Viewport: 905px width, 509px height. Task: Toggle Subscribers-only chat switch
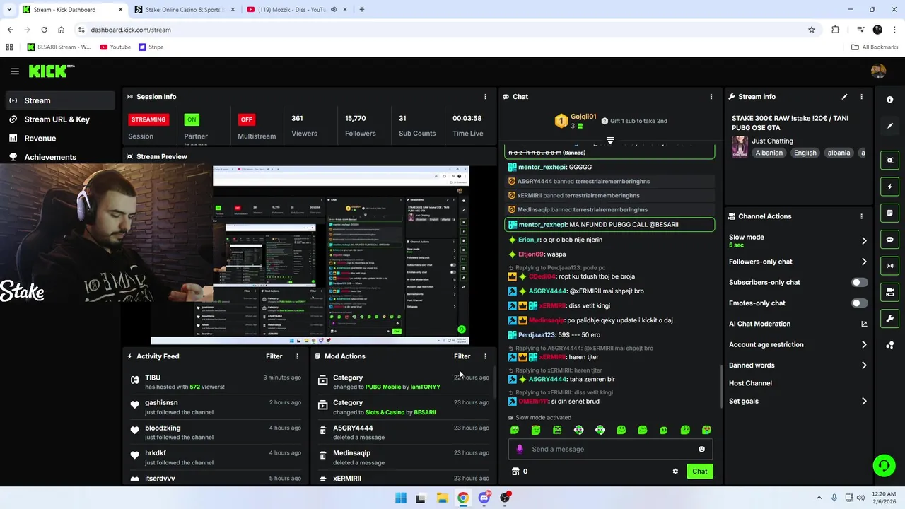pos(859,282)
